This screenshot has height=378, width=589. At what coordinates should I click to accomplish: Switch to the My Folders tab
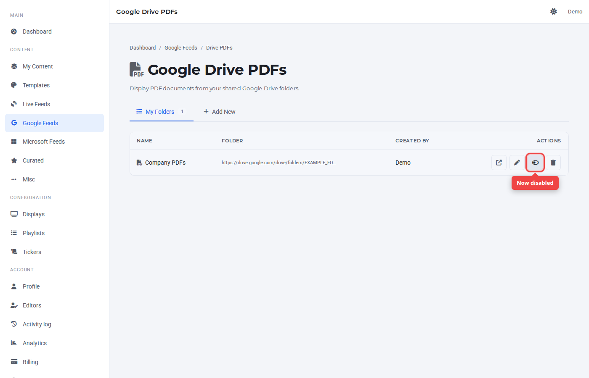pos(162,112)
